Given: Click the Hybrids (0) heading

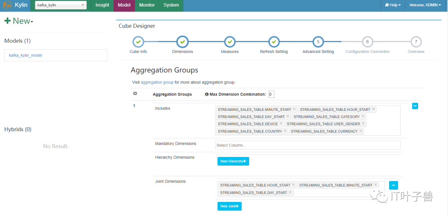Looking at the screenshot, I should [x=18, y=129].
